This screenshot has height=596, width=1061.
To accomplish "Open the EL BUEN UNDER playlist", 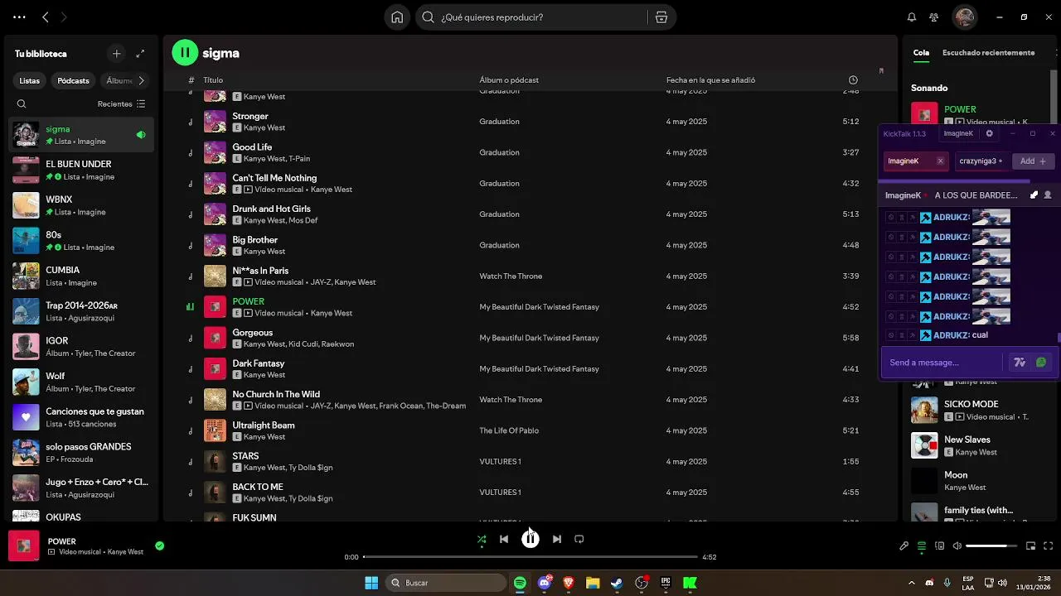I will pos(80,171).
